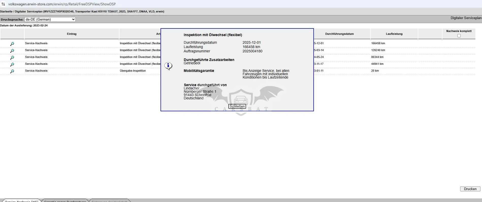The image size is (482, 202).
Task: Open Garantie gegen Durchrostung tab
Action: point(65,201)
